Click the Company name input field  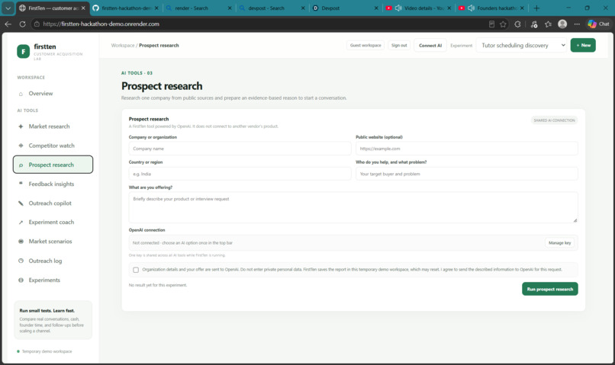[x=240, y=149]
